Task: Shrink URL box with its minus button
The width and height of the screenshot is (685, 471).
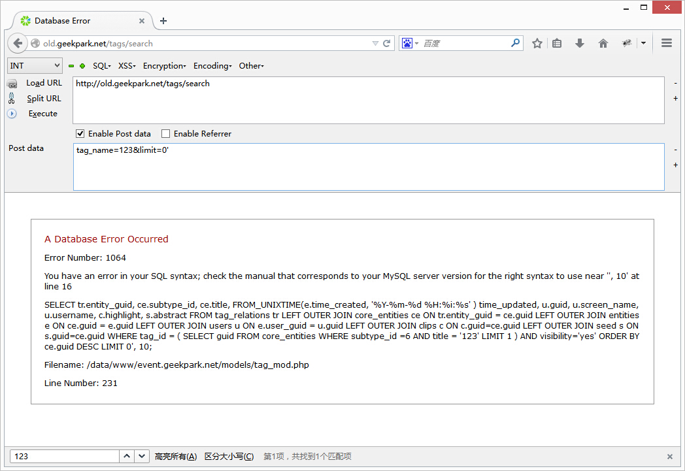Action: click(x=675, y=83)
